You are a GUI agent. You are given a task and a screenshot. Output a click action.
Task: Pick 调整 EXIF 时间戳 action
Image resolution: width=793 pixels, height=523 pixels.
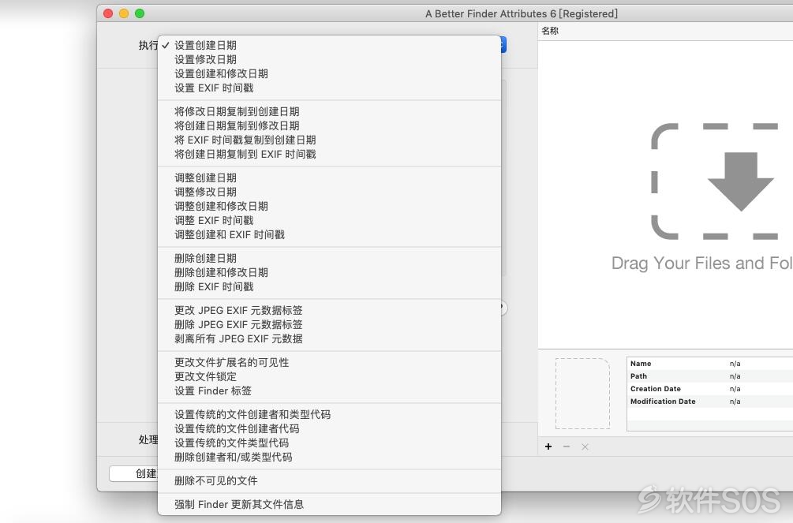329,220
